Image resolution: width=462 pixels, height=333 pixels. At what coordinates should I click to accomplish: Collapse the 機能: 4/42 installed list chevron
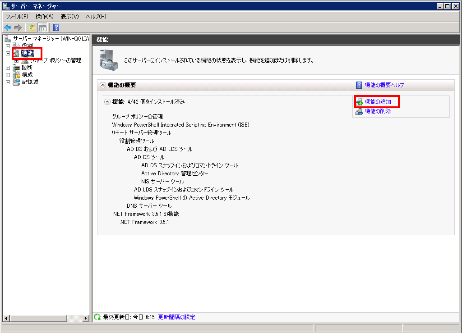(x=107, y=102)
